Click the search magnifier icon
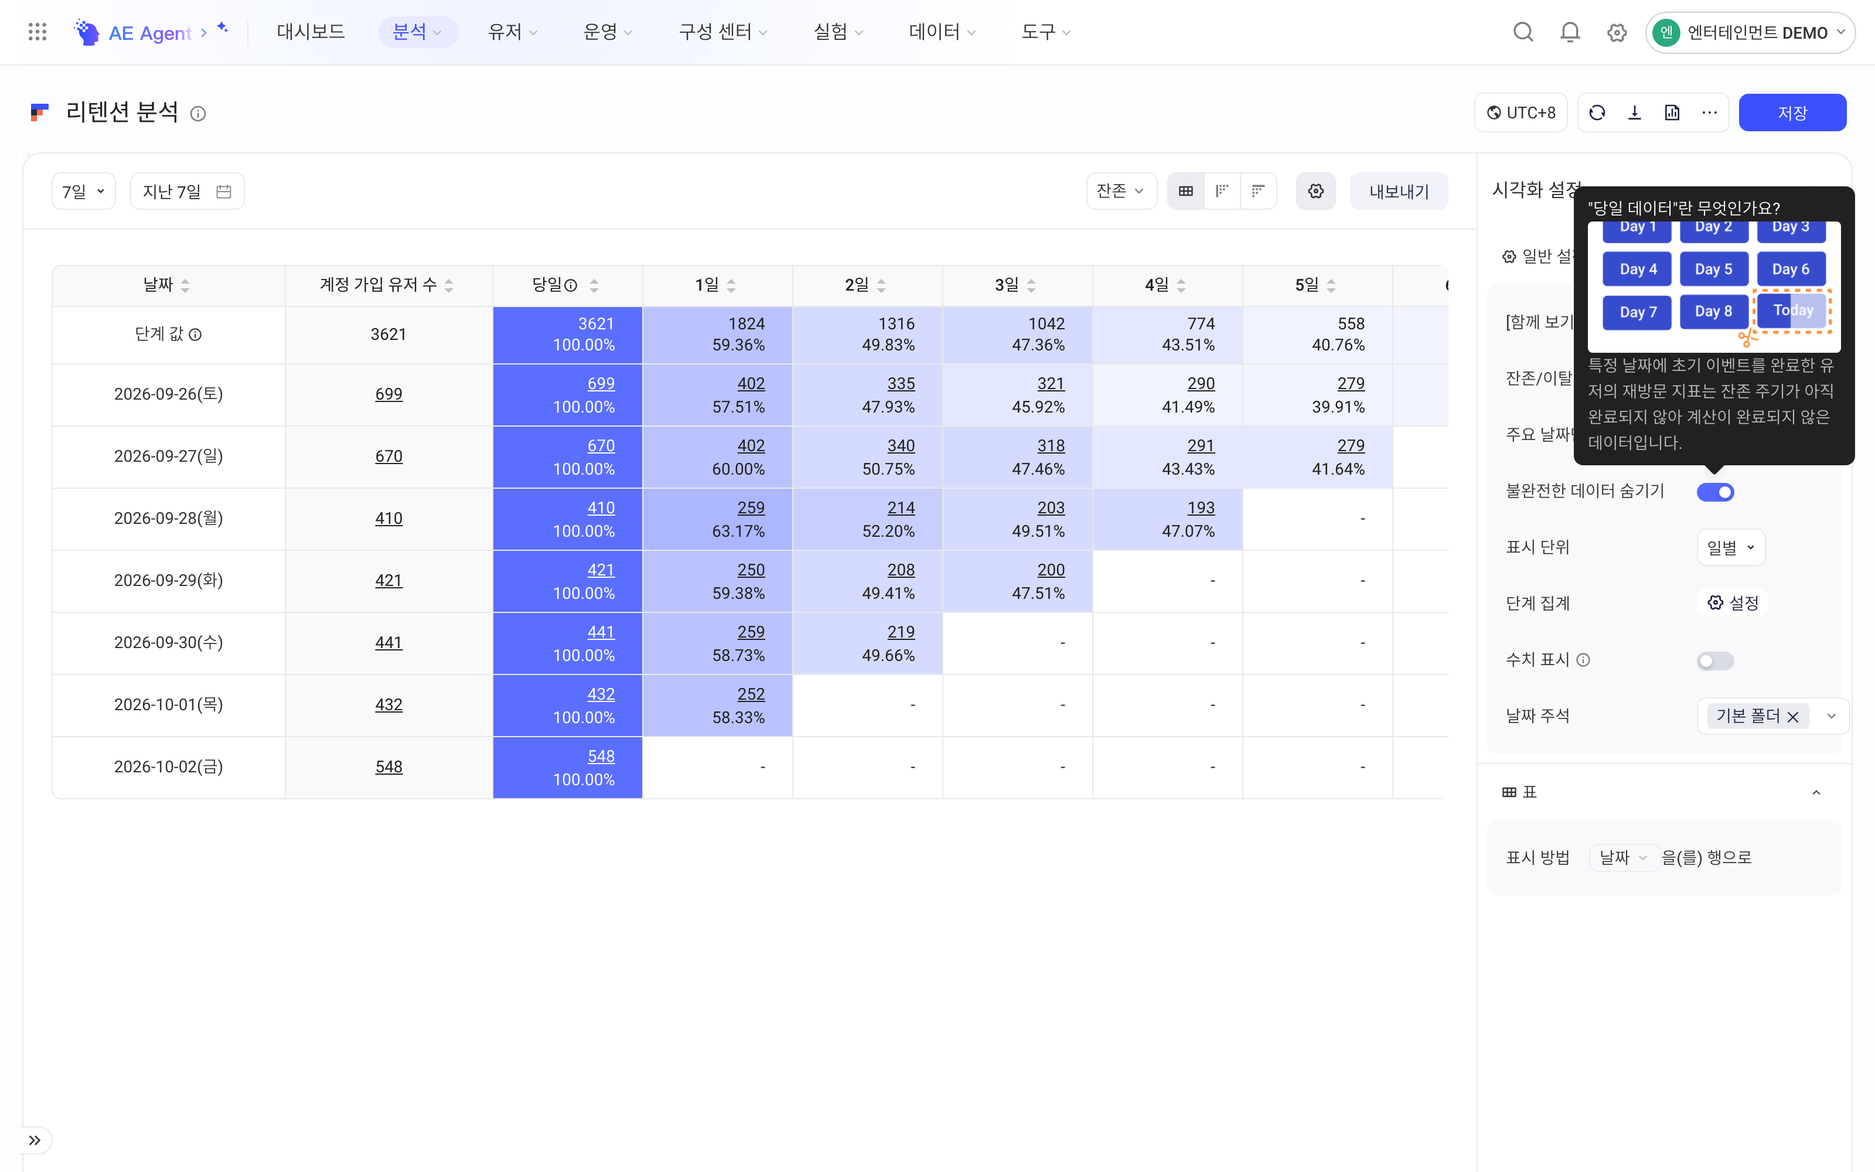Viewport: 1875px width, 1172px height. pyautogui.click(x=1523, y=32)
